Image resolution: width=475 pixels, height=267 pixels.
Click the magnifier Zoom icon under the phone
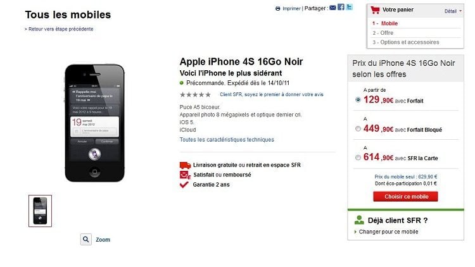click(x=86, y=239)
